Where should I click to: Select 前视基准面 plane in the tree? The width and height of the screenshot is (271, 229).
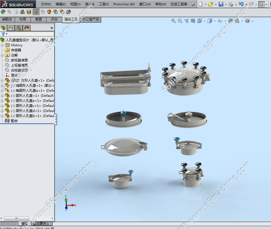(19, 60)
